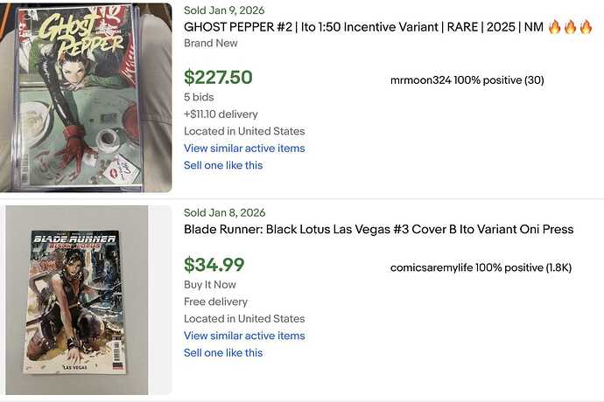This screenshot has width=604, height=402.
Task: Click the 5 bids text
Action: [199, 97]
